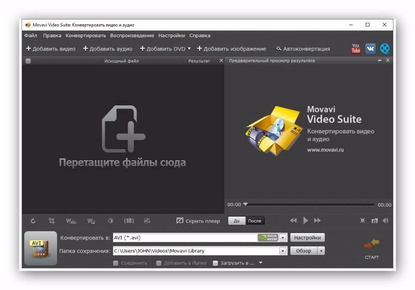Screen dimensions: 415x290
Task: Click the large add-file drop icon
Action: [124, 129]
